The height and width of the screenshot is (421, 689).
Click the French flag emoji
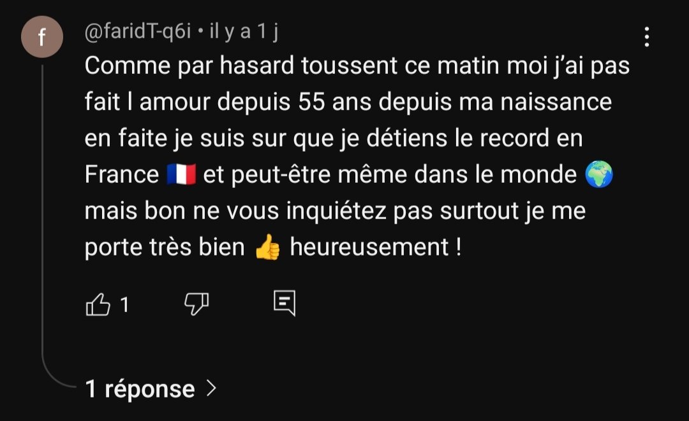point(181,175)
